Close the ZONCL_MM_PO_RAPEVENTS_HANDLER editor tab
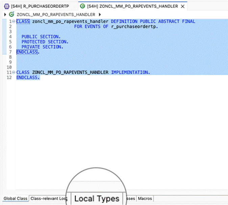 coord(183,6)
